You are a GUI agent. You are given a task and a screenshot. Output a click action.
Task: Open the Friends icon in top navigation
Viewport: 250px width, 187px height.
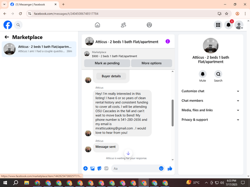pos(123,25)
